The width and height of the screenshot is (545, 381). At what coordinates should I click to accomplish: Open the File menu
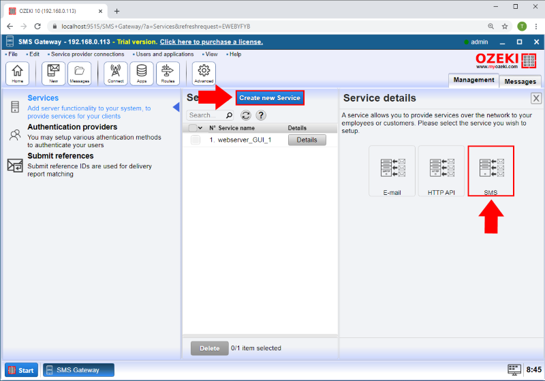tap(12, 55)
